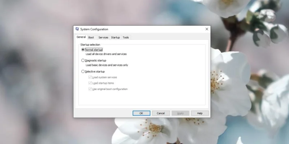The image size is (289, 144).
Task: Switch to the Startup tab
Action: pos(115,37)
